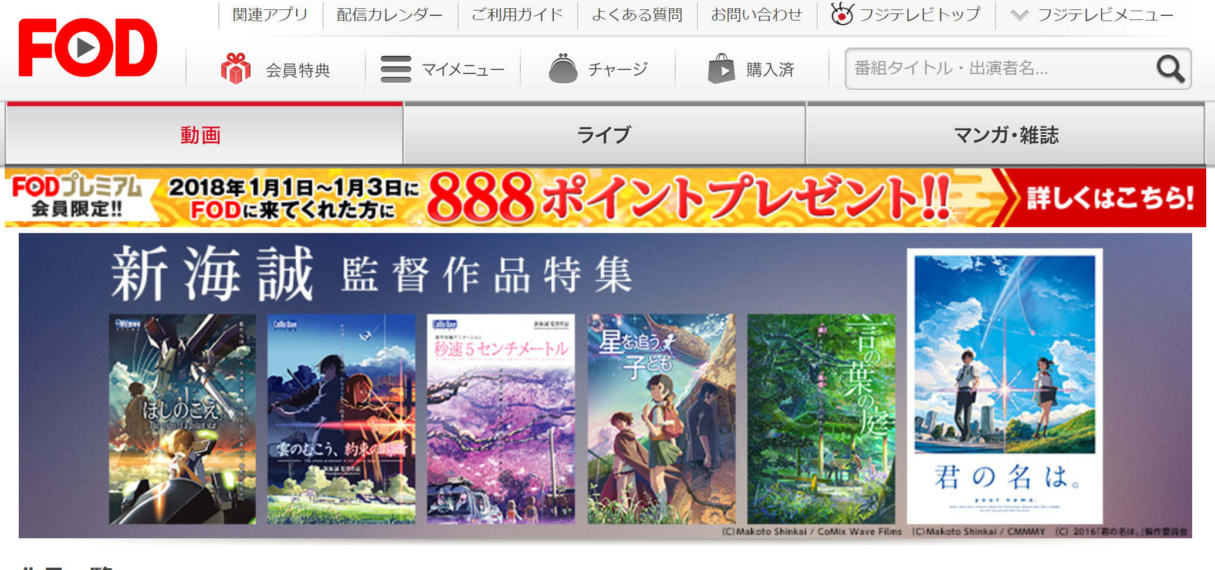Click the program title search field
Viewport: 1215px width, 570px height.
point(1000,69)
